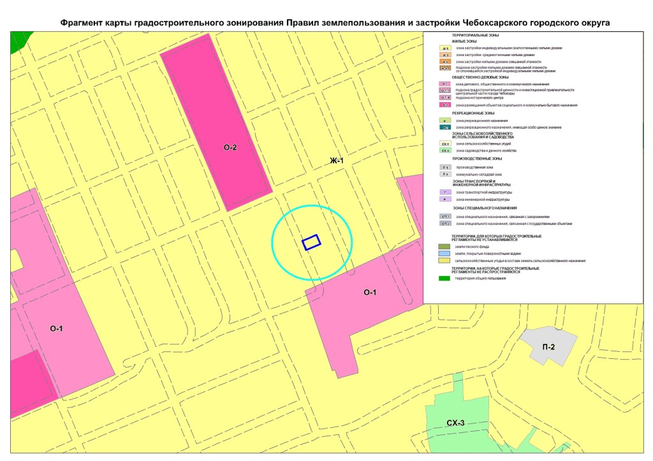
Task: Click the 'зона рекреационного назначения' description beside the Р swatch
Action: click(482, 121)
